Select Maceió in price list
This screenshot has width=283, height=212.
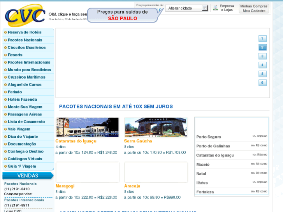[203, 165]
